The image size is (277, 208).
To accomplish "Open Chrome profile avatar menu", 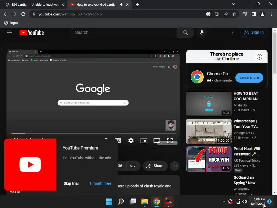I will point(262,14).
